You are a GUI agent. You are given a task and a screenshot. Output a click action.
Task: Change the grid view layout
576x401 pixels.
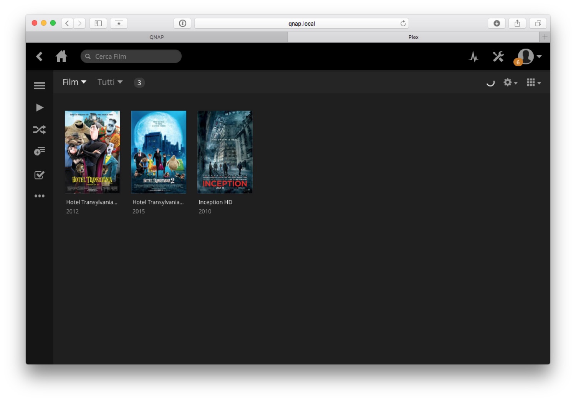[x=534, y=83]
